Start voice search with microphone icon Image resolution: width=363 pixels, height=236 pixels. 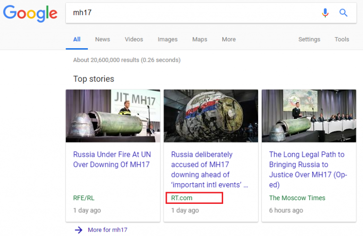coord(325,13)
